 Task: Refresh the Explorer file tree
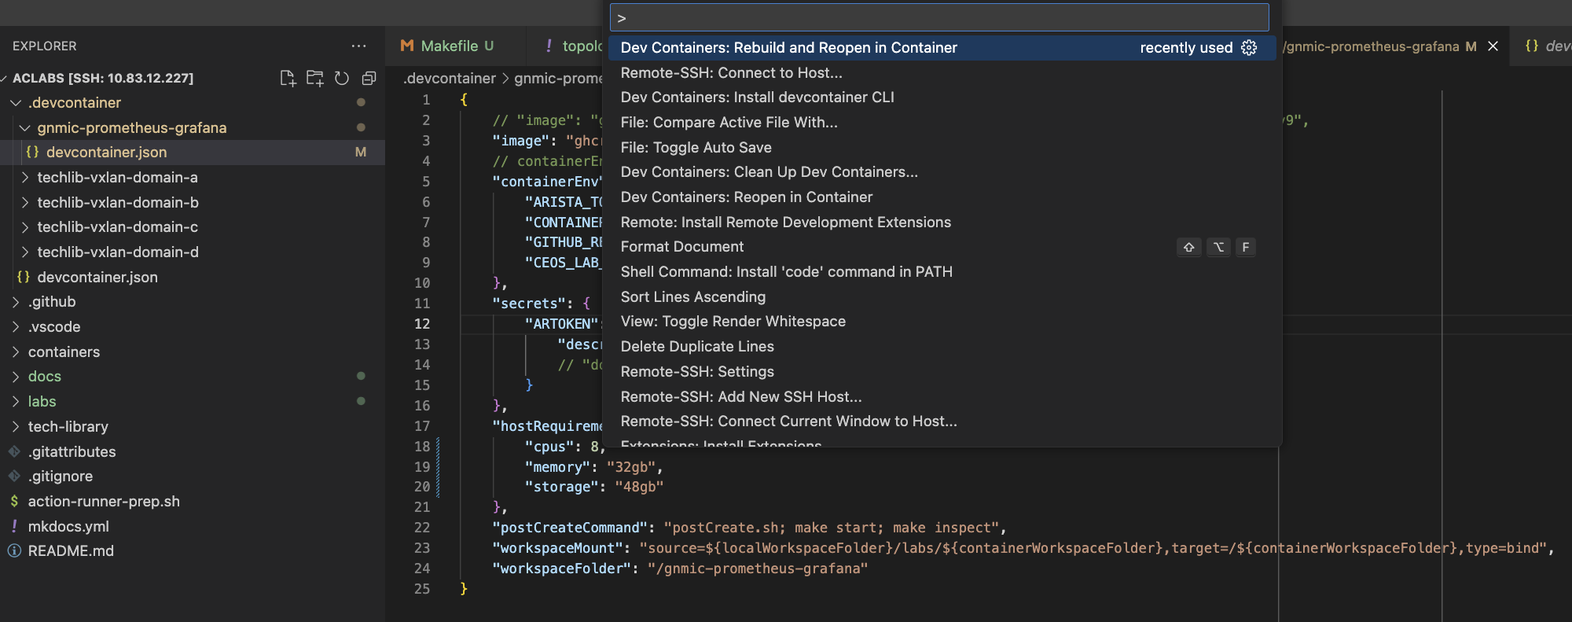[342, 78]
